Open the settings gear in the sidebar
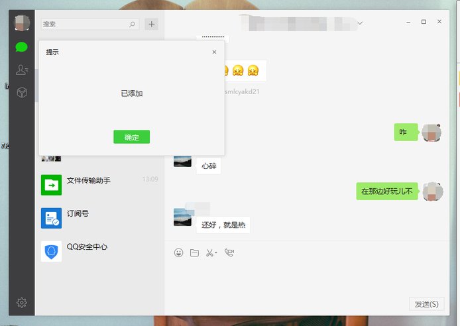Image resolution: width=460 pixels, height=326 pixels. coord(22,303)
